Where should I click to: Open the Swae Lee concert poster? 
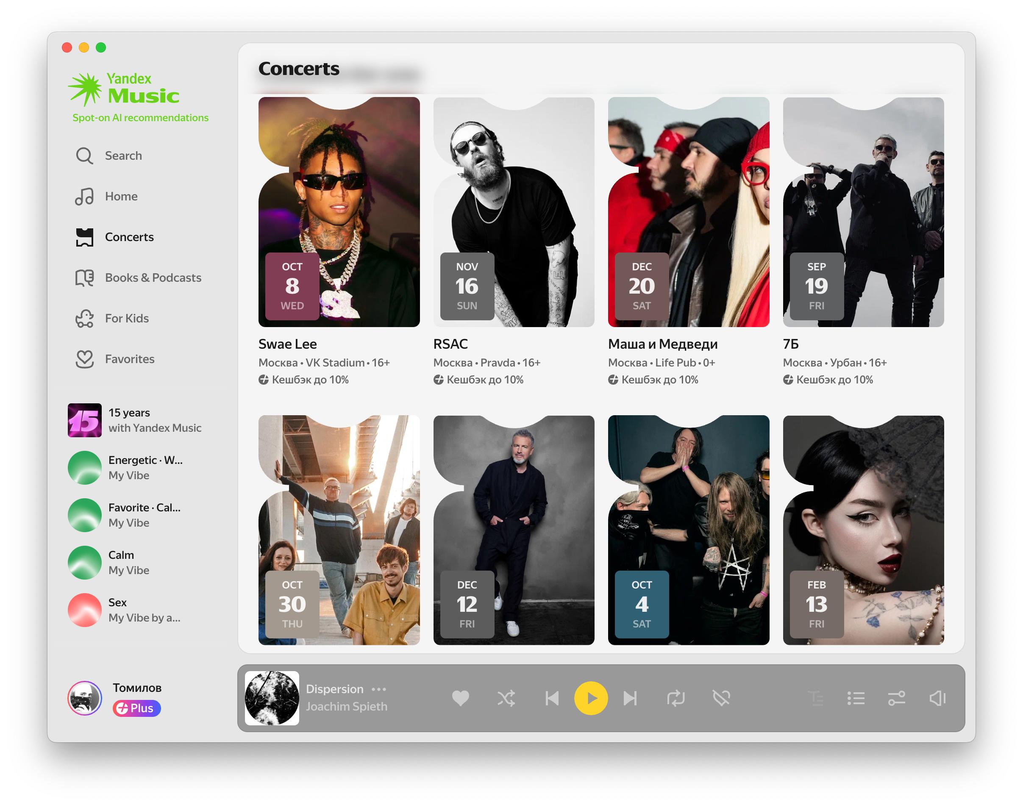[x=339, y=212]
